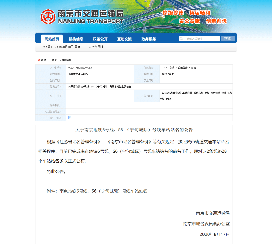The width and height of the screenshot is (272, 244).
Task: Click the 文件下载 label
Action: point(55,118)
